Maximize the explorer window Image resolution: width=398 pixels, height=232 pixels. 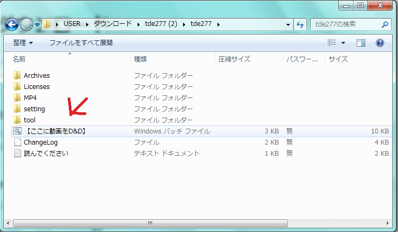[x=360, y=6]
